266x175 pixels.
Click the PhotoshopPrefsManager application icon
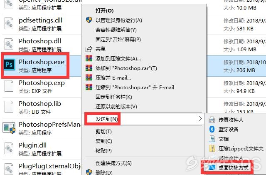tap(9, 128)
